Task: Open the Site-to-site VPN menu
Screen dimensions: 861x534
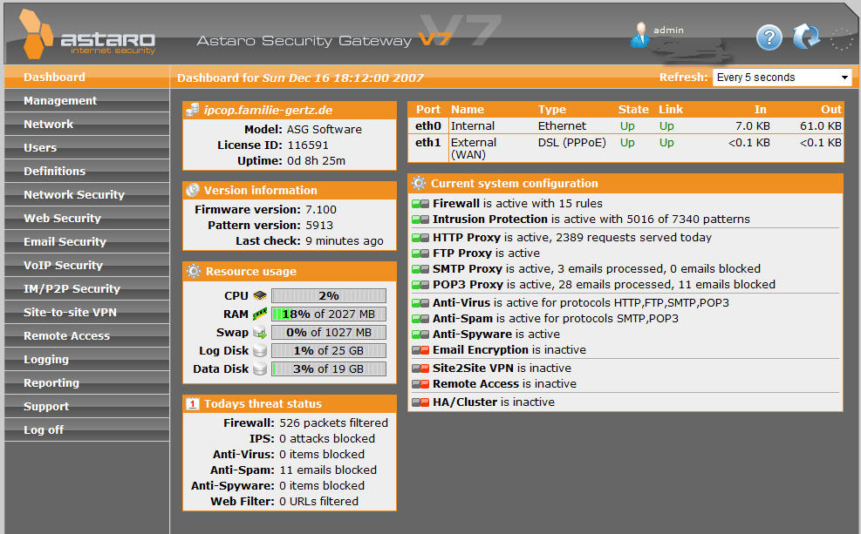Action: pos(86,313)
